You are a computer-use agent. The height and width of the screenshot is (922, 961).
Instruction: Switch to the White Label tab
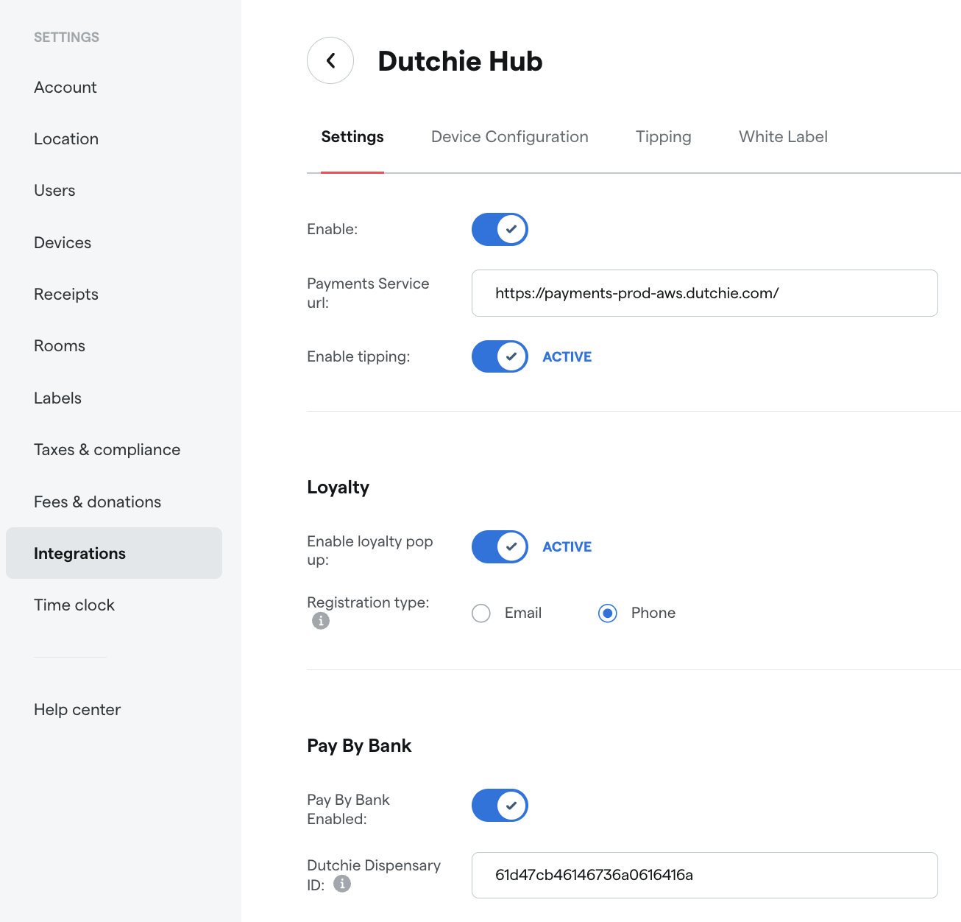click(782, 136)
